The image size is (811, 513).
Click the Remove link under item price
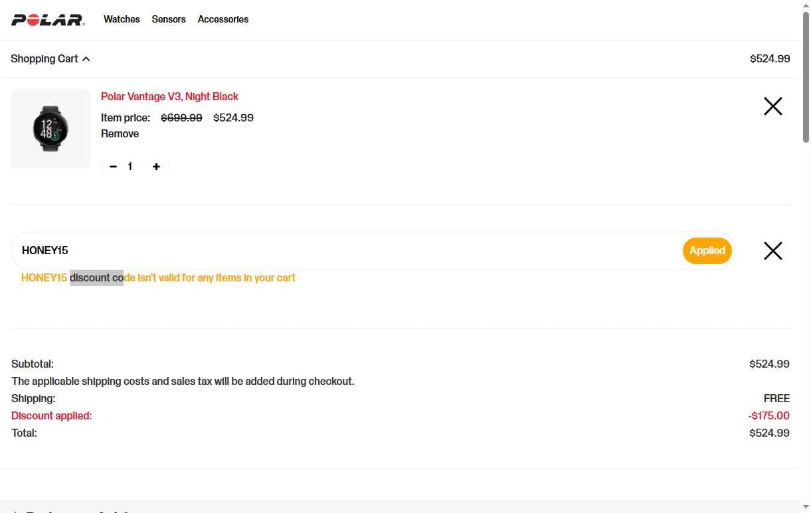[x=120, y=133]
